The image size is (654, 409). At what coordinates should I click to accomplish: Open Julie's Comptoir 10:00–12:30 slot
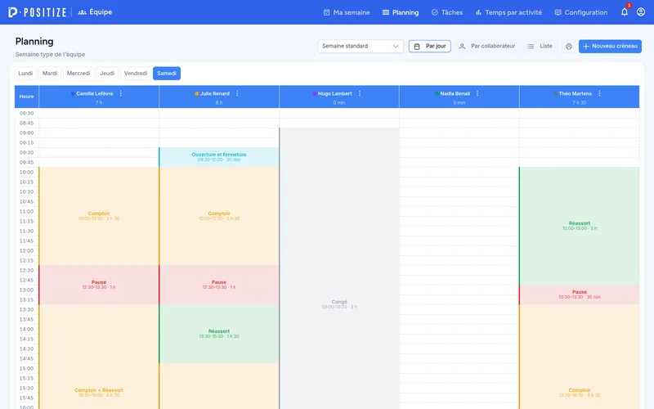pos(219,216)
